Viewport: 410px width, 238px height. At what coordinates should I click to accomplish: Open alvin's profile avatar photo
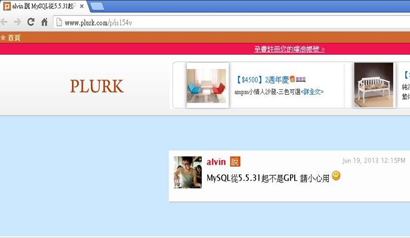188,172
